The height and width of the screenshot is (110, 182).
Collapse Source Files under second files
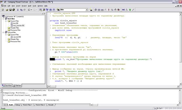[x=6, y=35]
